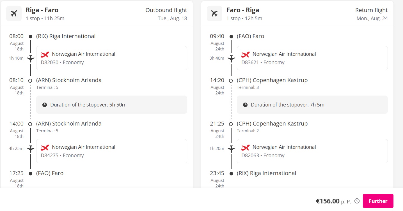
Task: Select the Faro - Riga heading
Action: tap(243, 10)
